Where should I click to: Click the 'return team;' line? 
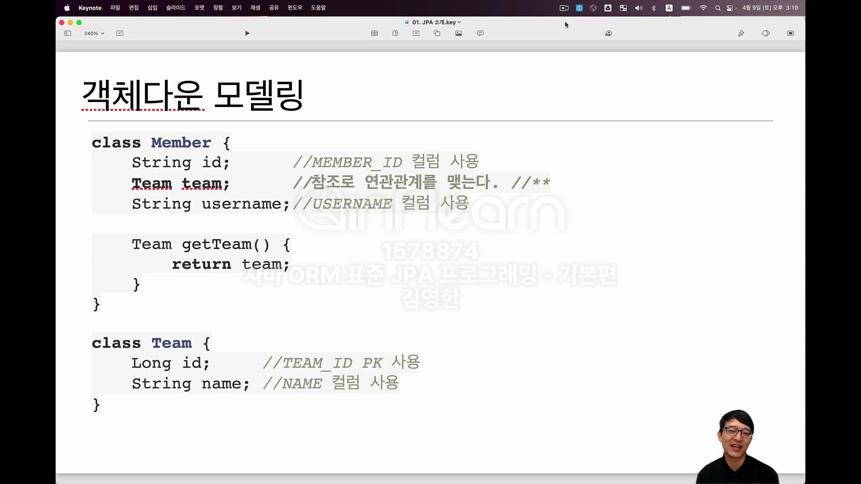[231, 264]
